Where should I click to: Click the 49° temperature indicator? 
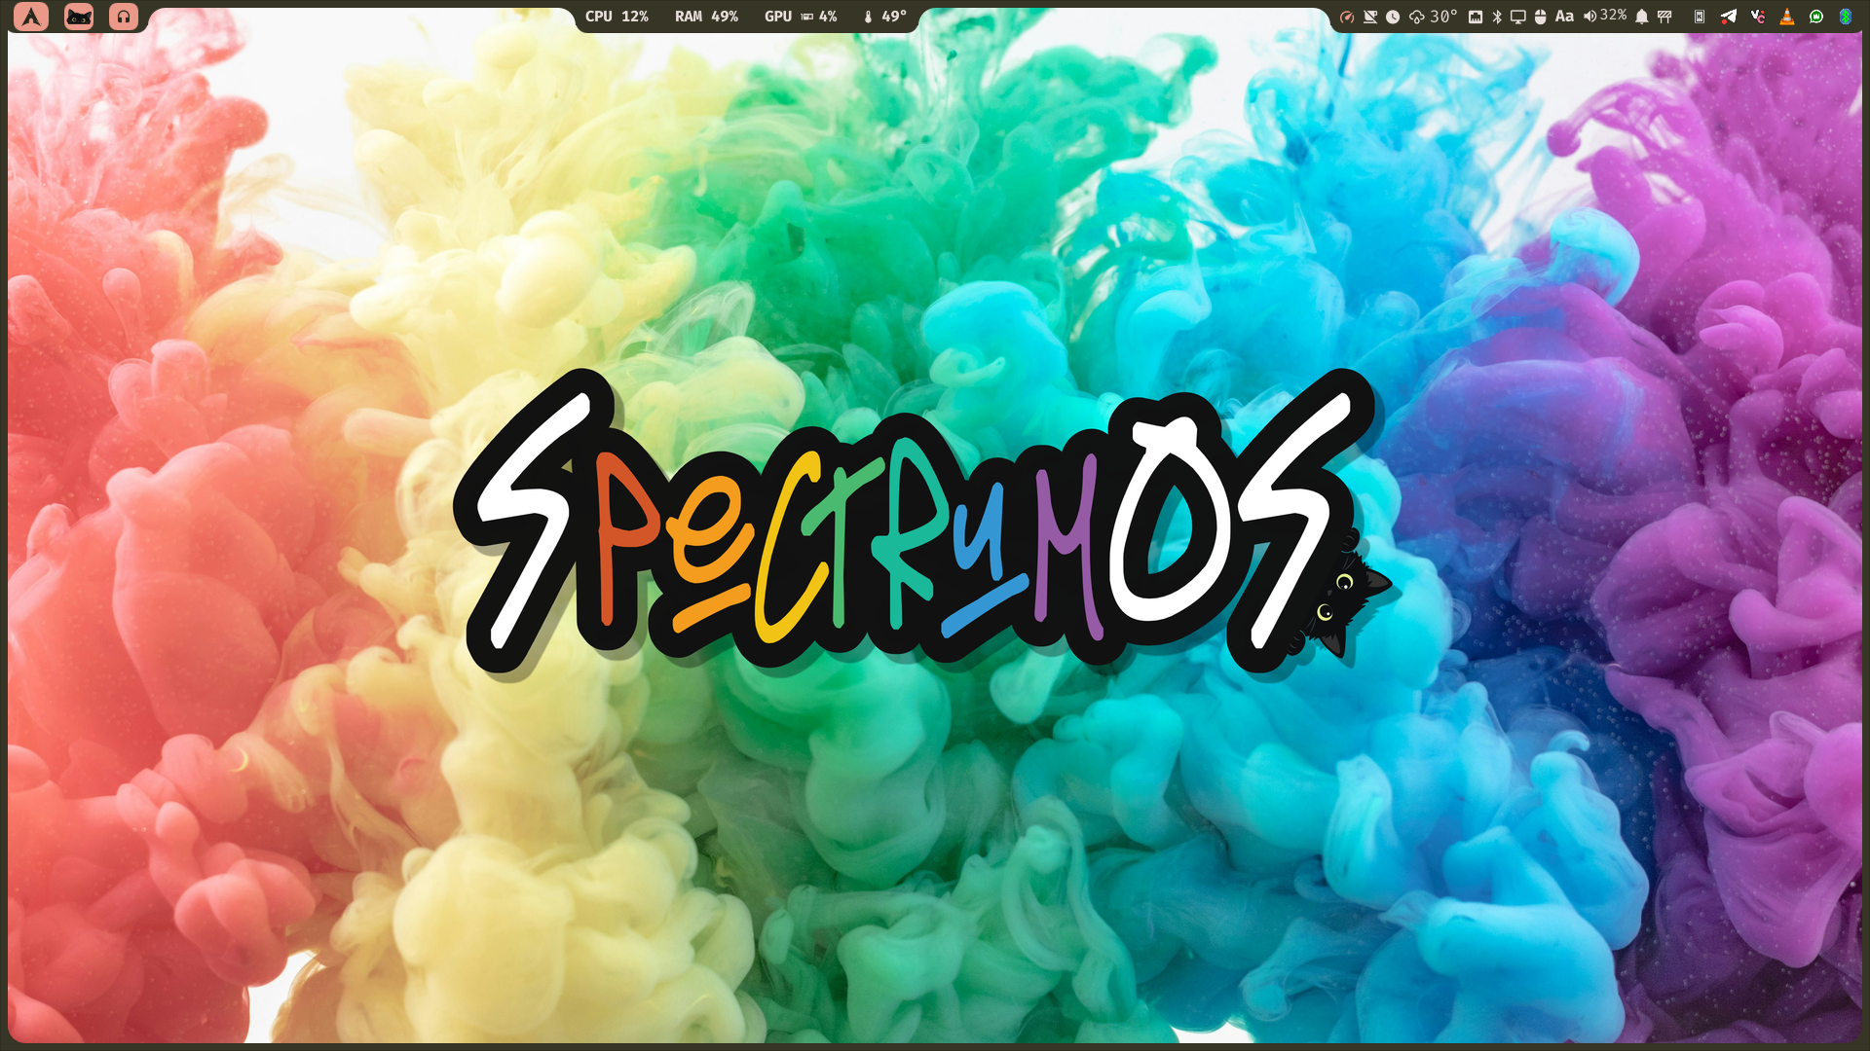click(885, 17)
